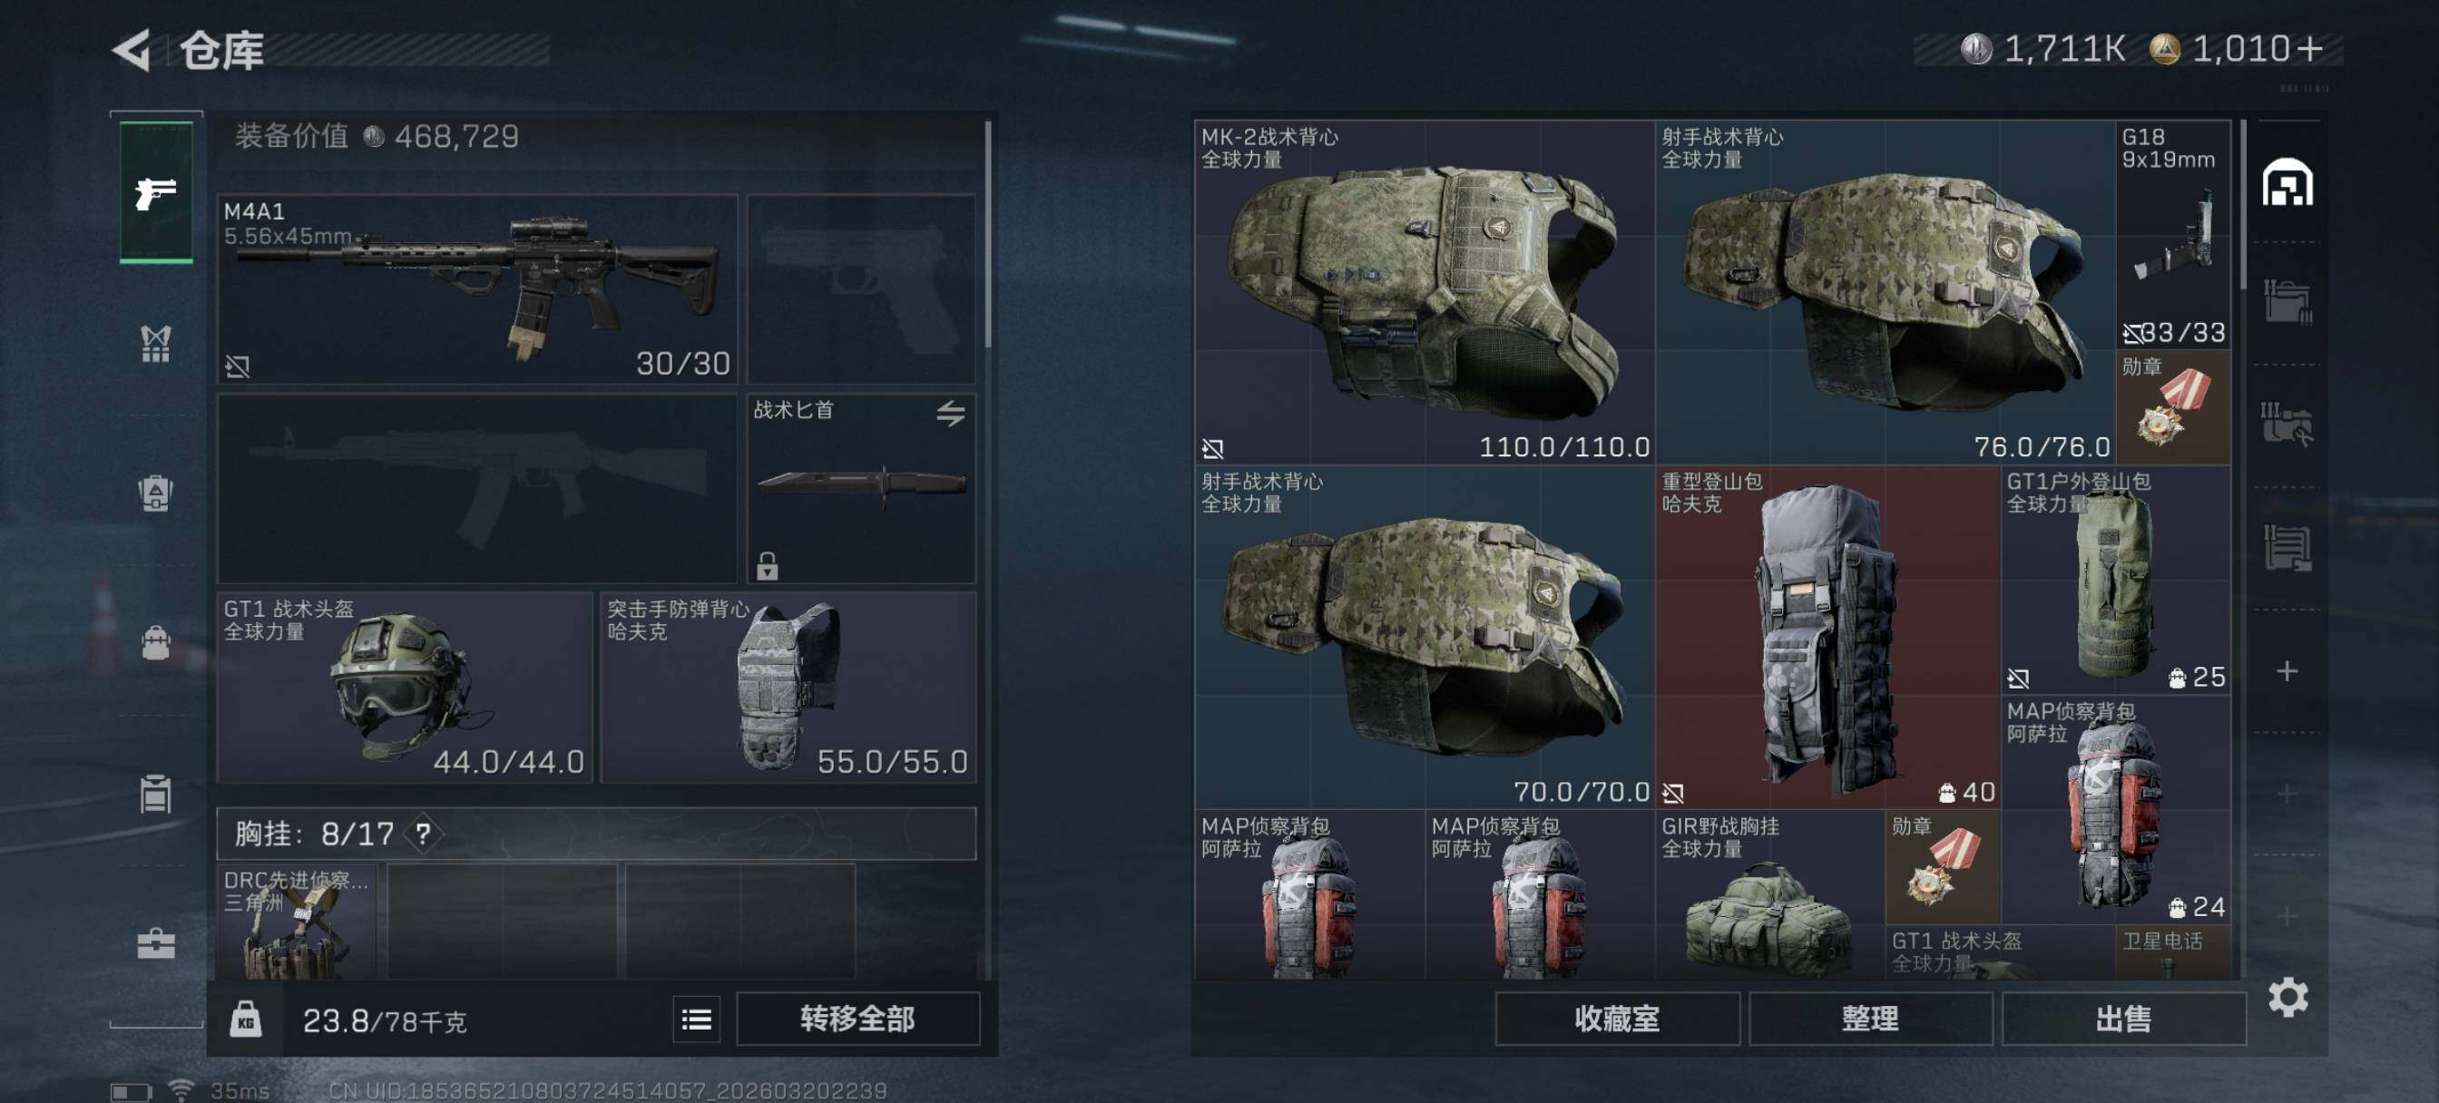Image resolution: width=2439 pixels, height=1103 pixels.
Task: Click the plus beside the 1,010 currency
Action: click(x=2308, y=48)
